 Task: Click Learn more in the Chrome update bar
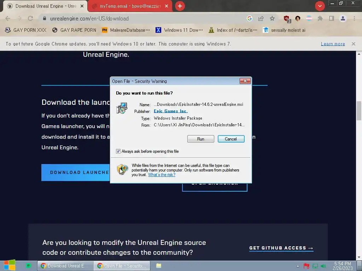click(333, 44)
